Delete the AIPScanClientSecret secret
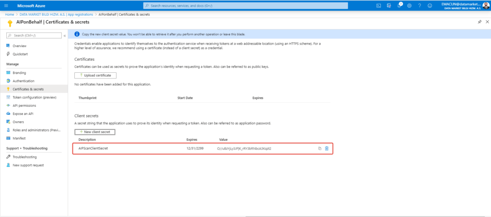The height and width of the screenshot is (217, 491). (327, 148)
